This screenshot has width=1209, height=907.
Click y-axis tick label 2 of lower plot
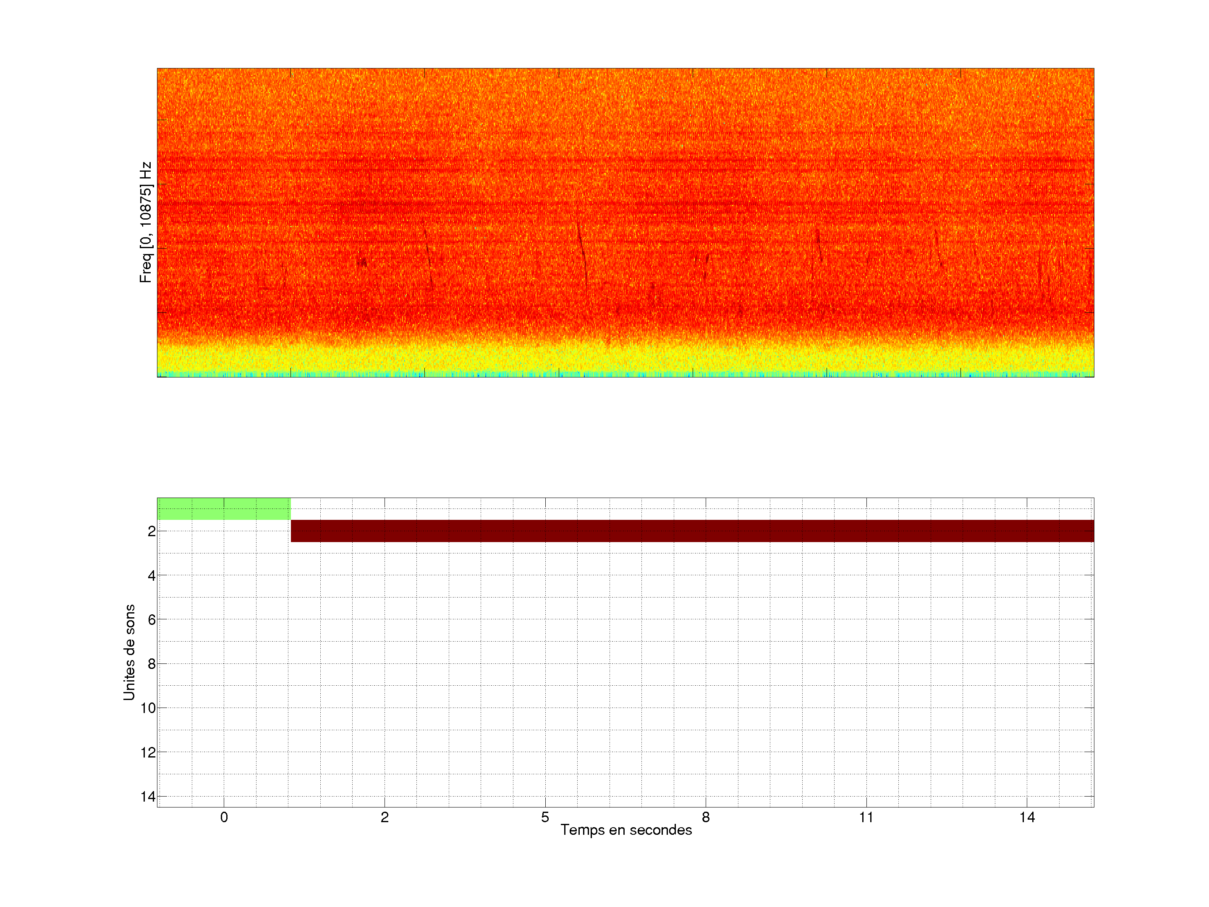pos(152,532)
